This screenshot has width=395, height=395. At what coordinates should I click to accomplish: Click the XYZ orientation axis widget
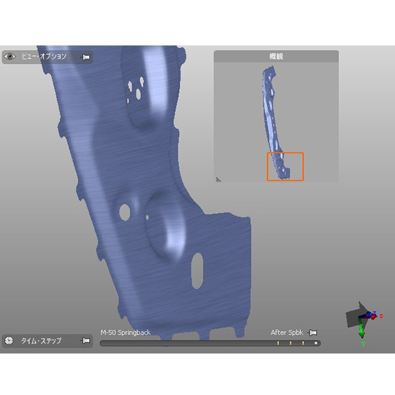click(364, 323)
